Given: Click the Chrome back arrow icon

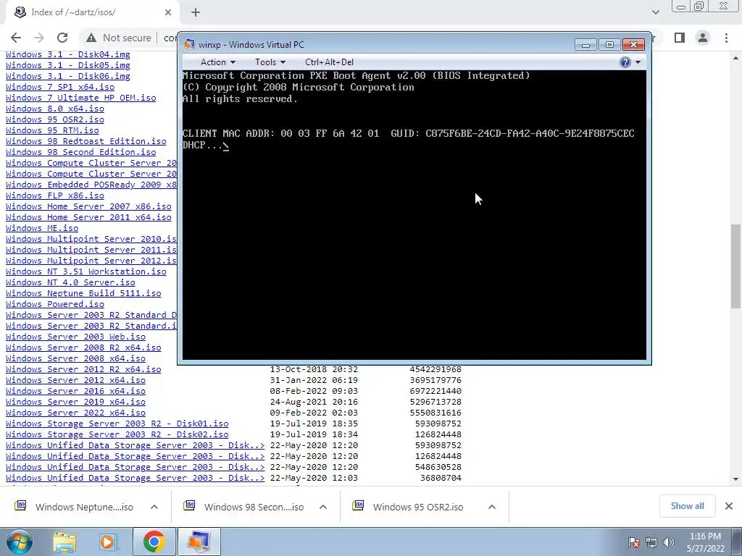Looking at the screenshot, I should point(16,38).
